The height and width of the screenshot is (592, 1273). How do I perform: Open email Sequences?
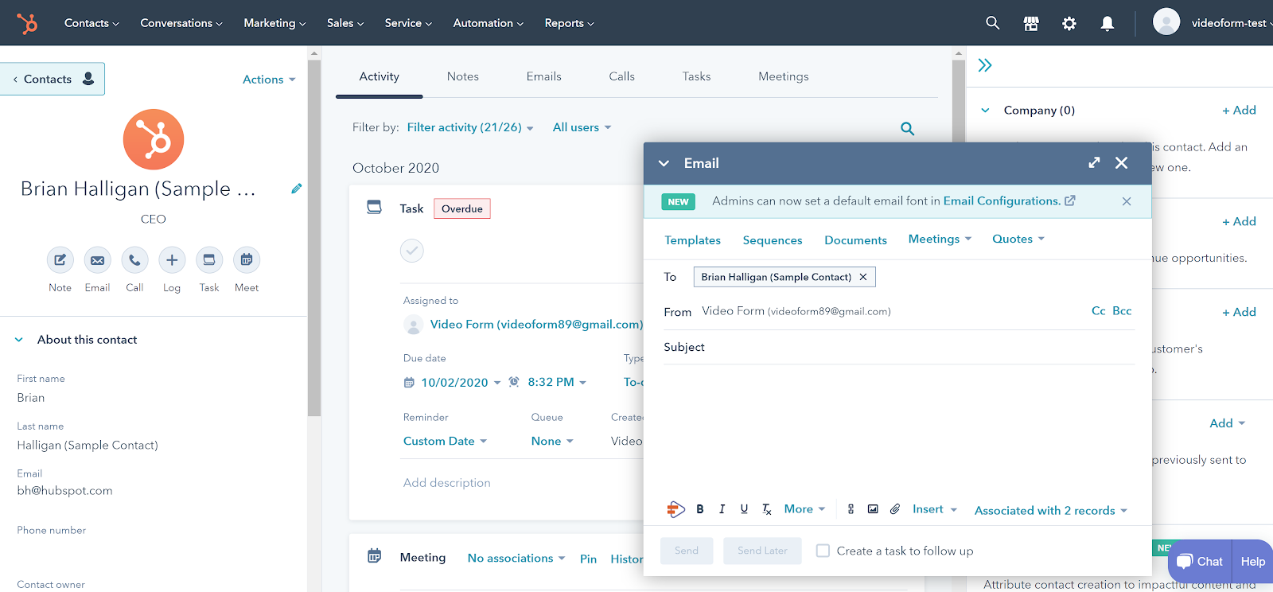(772, 240)
